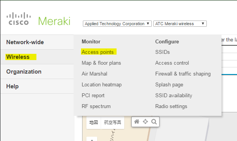Open Firewall & traffic shaping settings

pyautogui.click(x=183, y=74)
